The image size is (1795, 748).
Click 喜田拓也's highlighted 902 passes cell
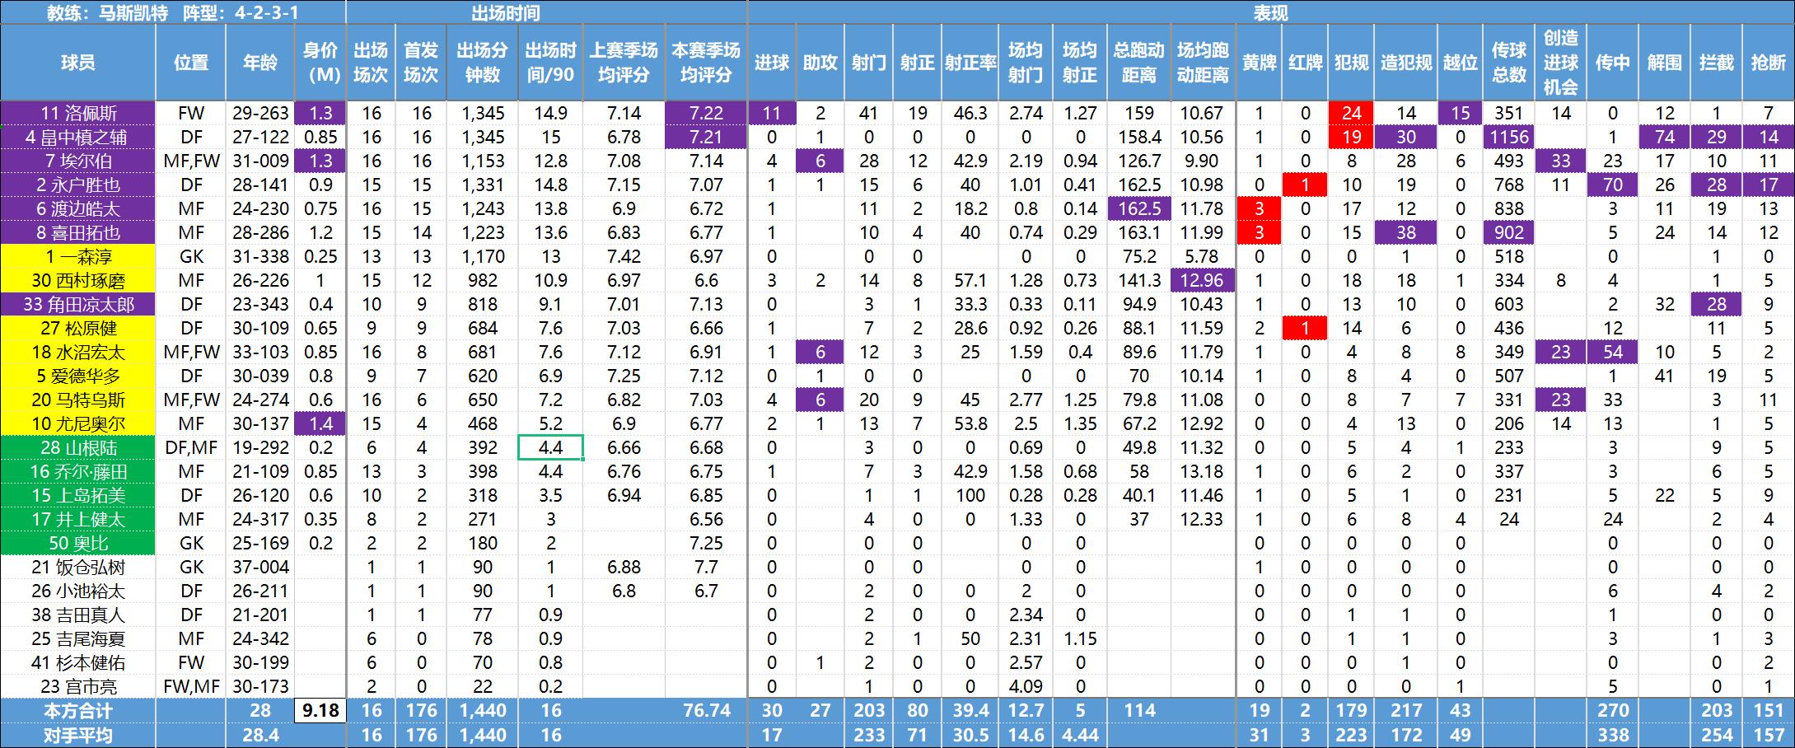point(1508,232)
